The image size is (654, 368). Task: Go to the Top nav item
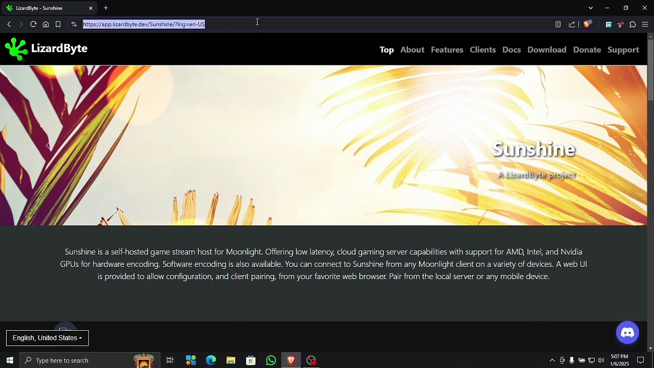coord(387,50)
